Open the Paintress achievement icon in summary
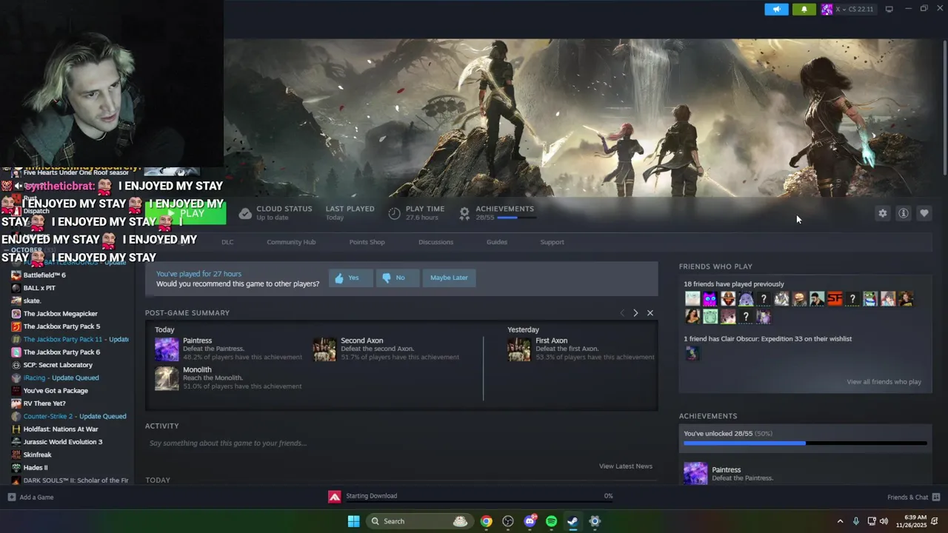 coord(167,349)
